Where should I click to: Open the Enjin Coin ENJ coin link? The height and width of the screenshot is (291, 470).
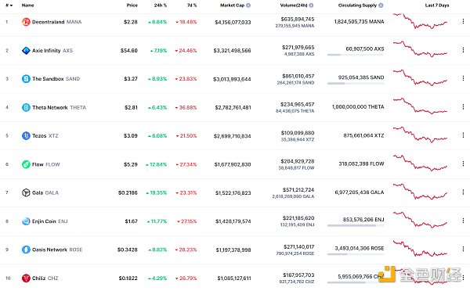coord(50,221)
